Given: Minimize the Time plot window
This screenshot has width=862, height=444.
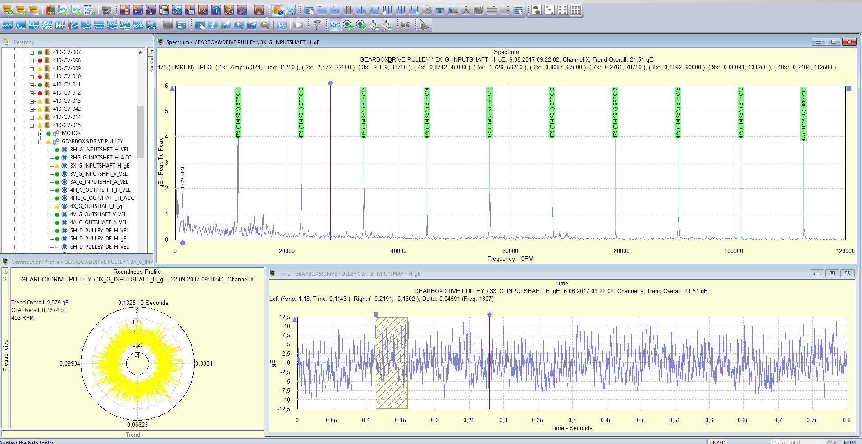Looking at the screenshot, I should click(816, 273).
